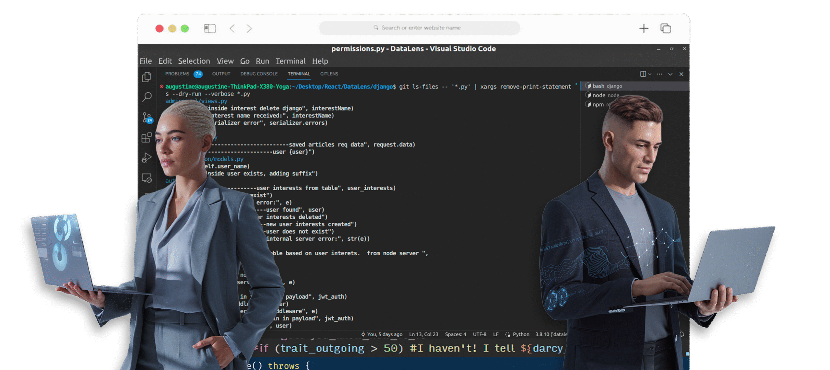Open Run and Debug view icon
Viewport: 830px width, 370px height.
[147, 158]
